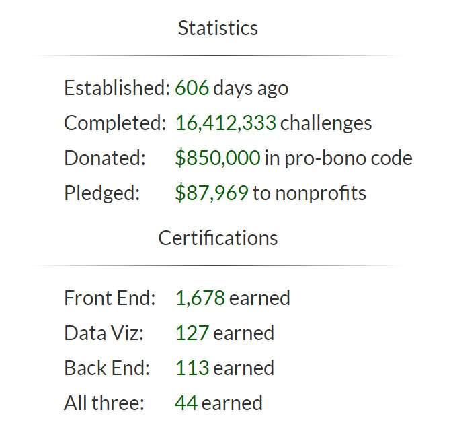The width and height of the screenshot is (449, 435).
Task: Click the Completed label
Action: [x=114, y=123]
